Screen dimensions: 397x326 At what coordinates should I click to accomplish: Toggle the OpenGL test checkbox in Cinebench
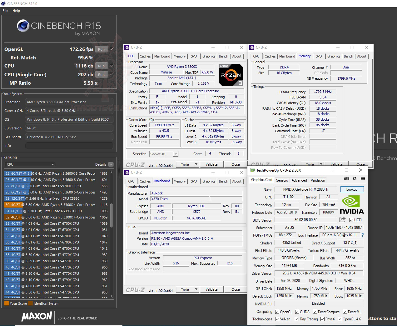(x=112, y=49)
